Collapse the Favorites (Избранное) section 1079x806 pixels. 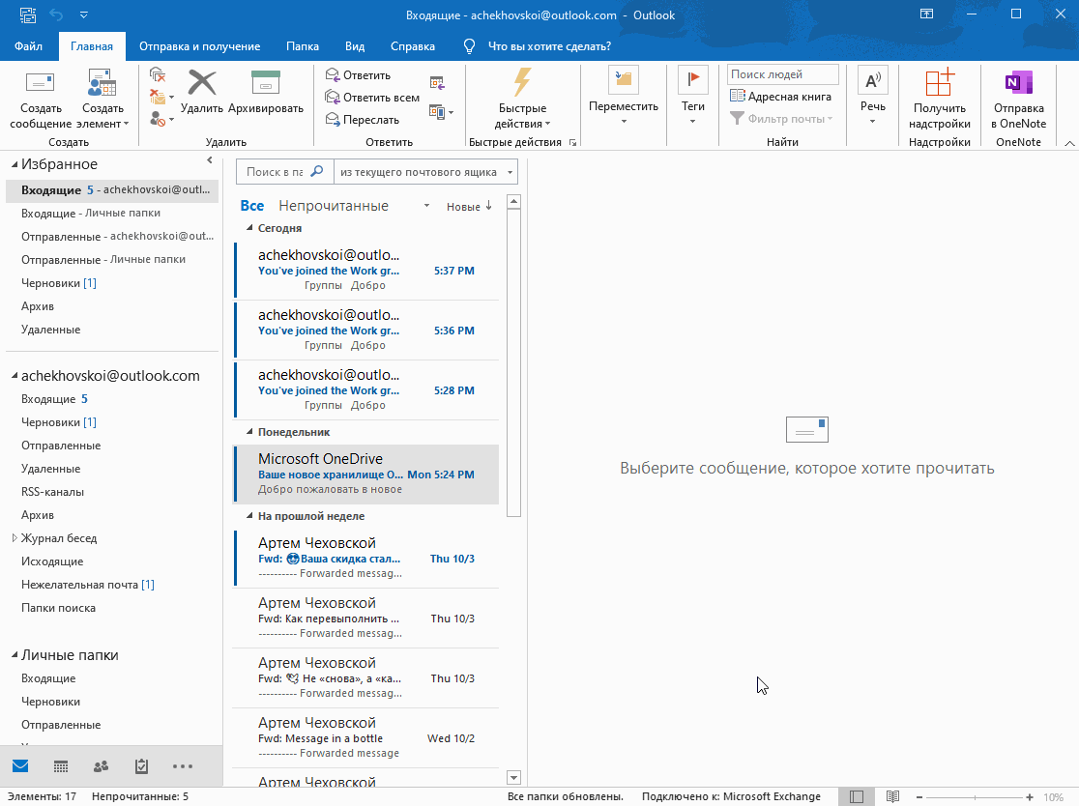pyautogui.click(x=15, y=164)
